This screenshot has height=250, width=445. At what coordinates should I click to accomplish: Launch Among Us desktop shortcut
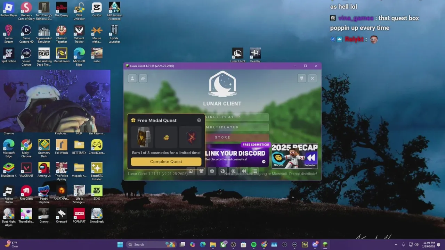click(x=44, y=170)
